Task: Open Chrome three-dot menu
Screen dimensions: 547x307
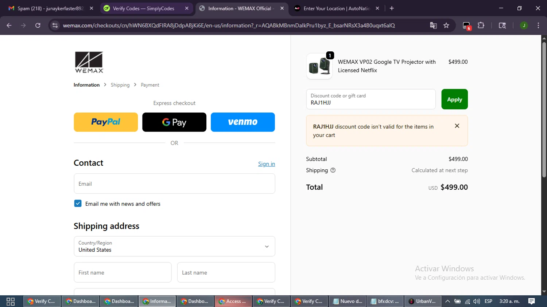Action: tap(538, 25)
